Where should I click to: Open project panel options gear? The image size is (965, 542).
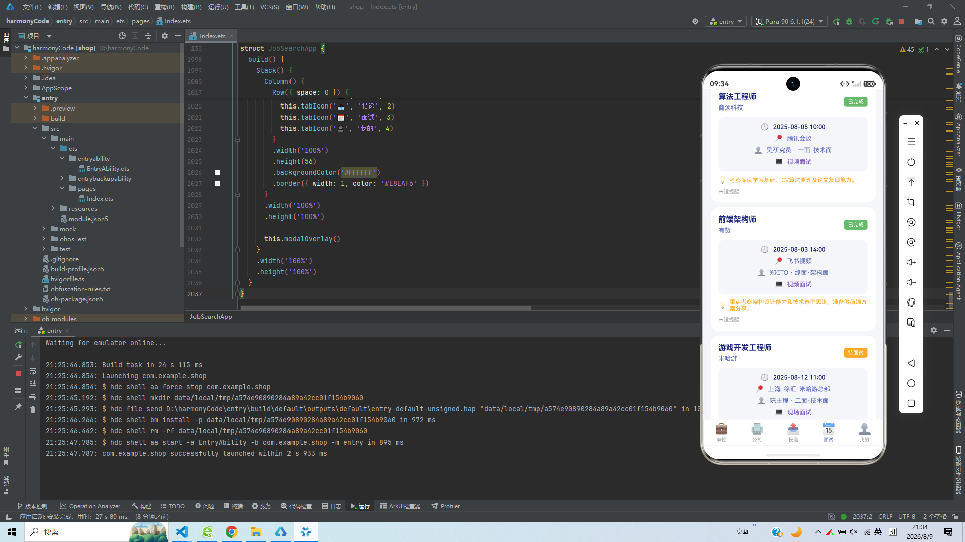tap(165, 36)
